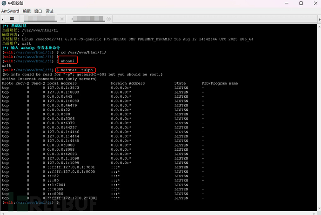Click the '127.0.0.1:4444' local address
The image size is (321, 215).
click(63, 136)
